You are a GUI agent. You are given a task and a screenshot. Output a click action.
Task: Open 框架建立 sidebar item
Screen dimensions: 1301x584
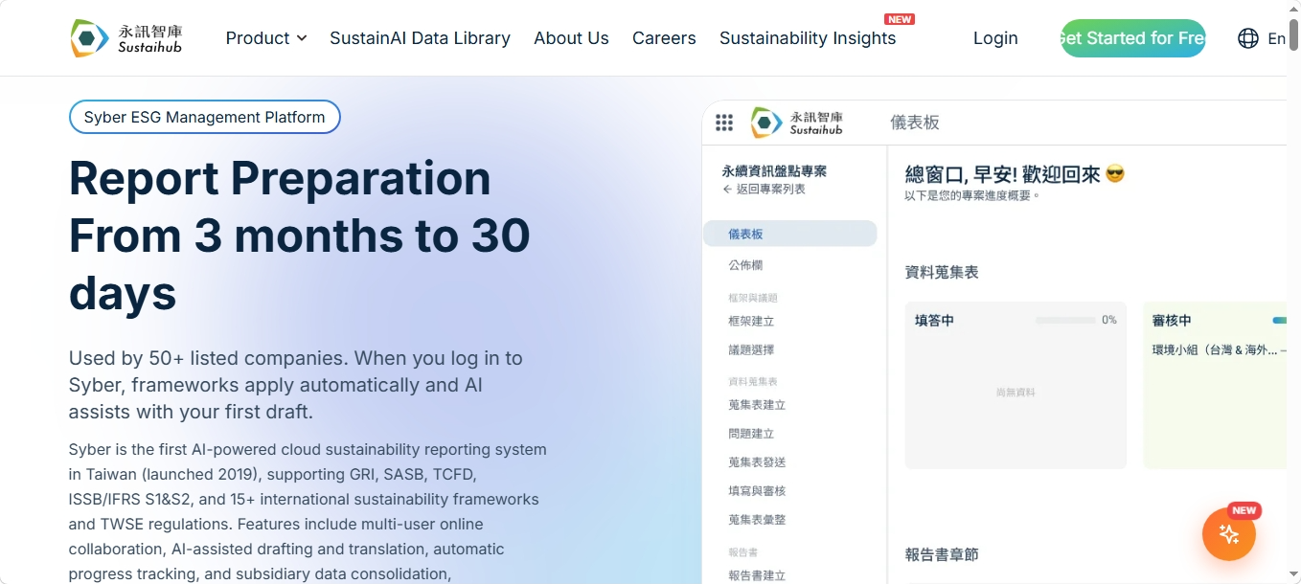(x=751, y=322)
